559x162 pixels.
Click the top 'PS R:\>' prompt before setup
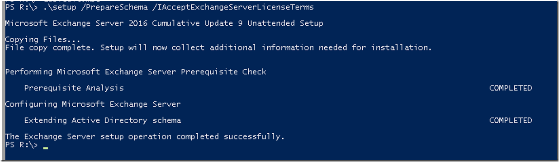[22, 8]
